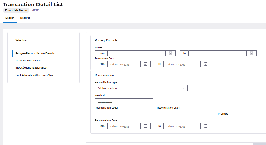This screenshot has height=145, width=266.
Task: Switch to the Results tab
Action: pyautogui.click(x=25, y=18)
